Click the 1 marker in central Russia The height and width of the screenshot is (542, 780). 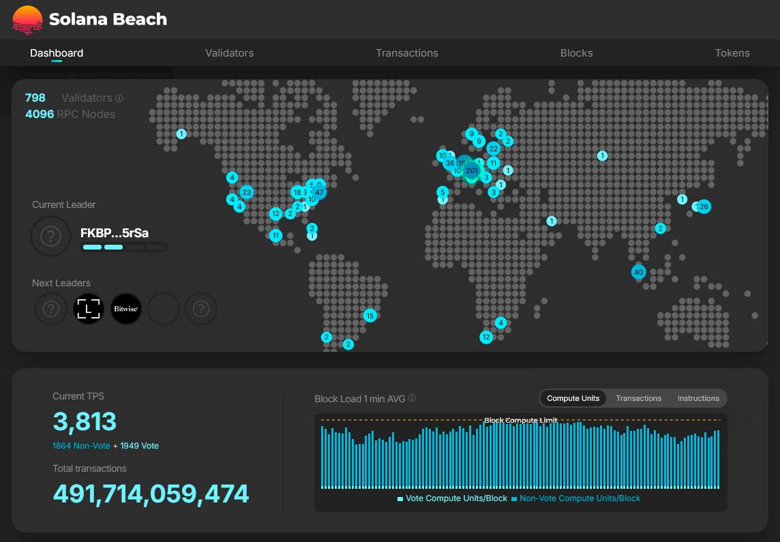pyautogui.click(x=603, y=155)
